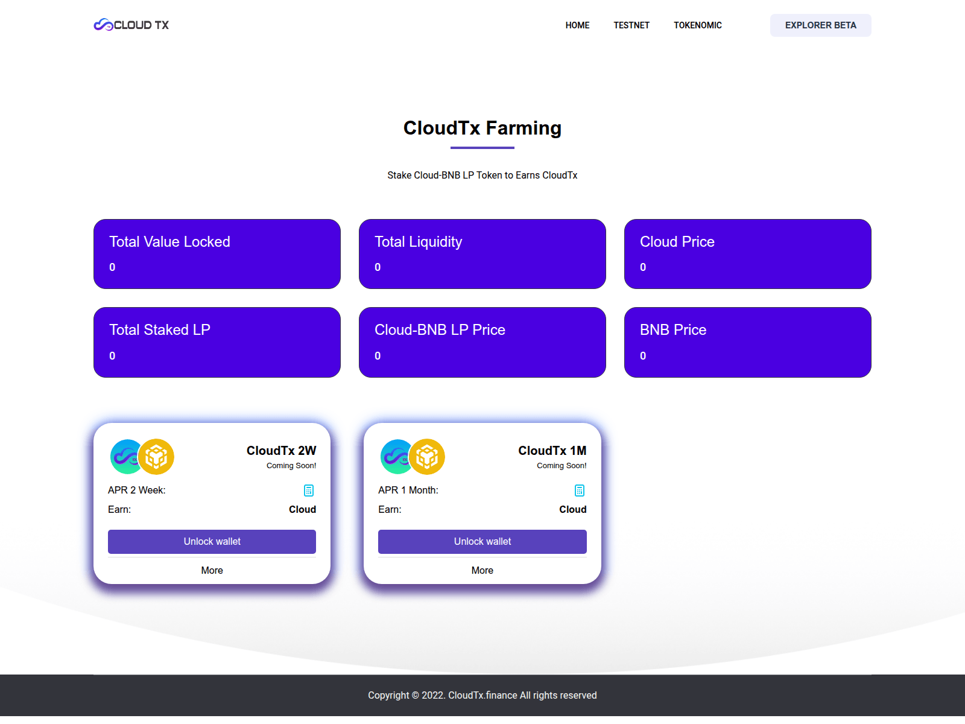Select the Cloud Price card

click(x=747, y=253)
